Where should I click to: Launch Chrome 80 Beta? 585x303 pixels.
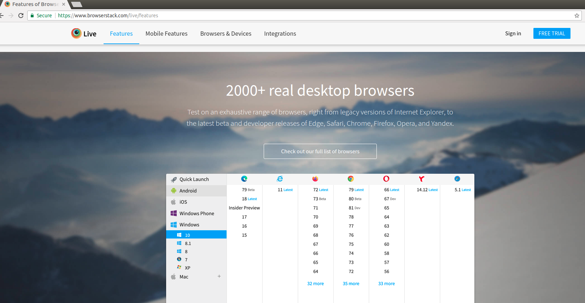[355, 199]
